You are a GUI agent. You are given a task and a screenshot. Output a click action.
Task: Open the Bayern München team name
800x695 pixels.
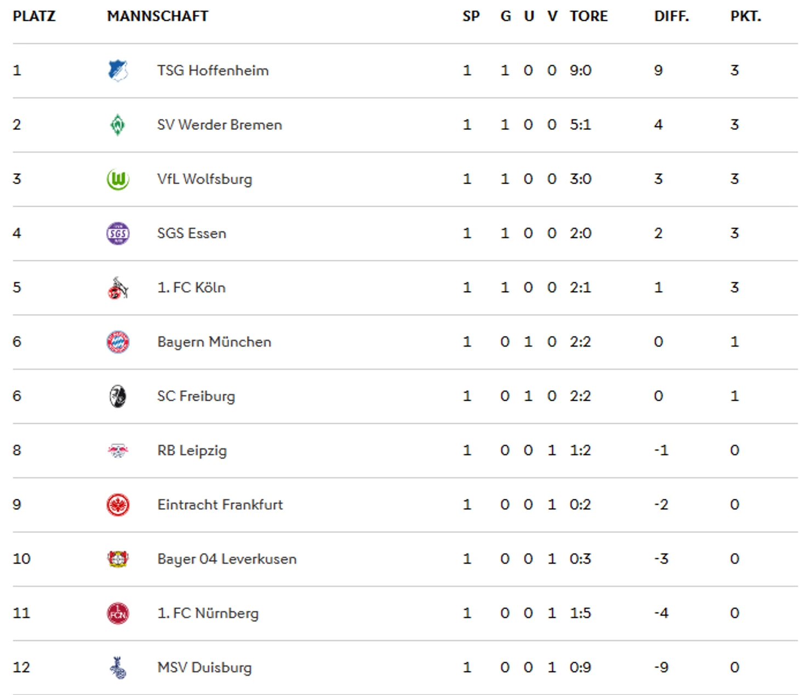[x=214, y=342]
